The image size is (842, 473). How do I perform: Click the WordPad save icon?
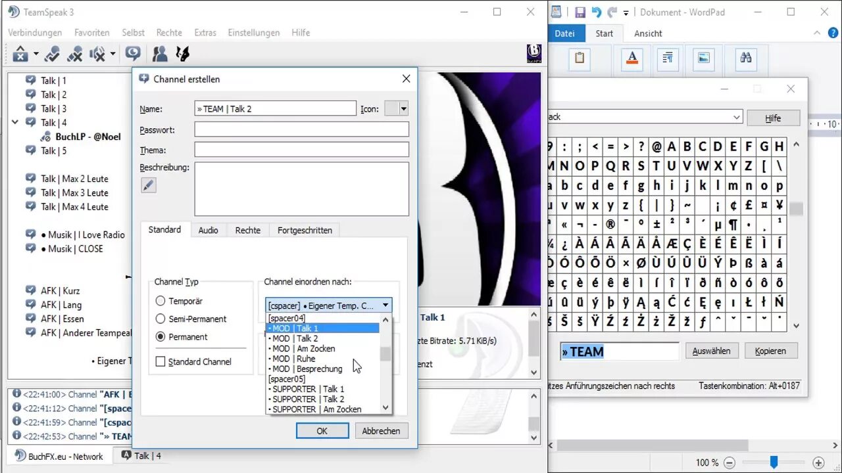tap(580, 12)
